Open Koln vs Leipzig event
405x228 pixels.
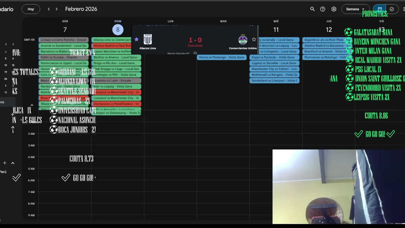tap(116, 86)
